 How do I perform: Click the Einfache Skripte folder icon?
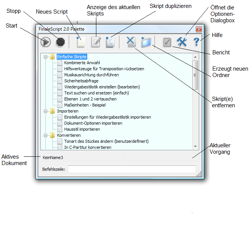(x=52, y=57)
